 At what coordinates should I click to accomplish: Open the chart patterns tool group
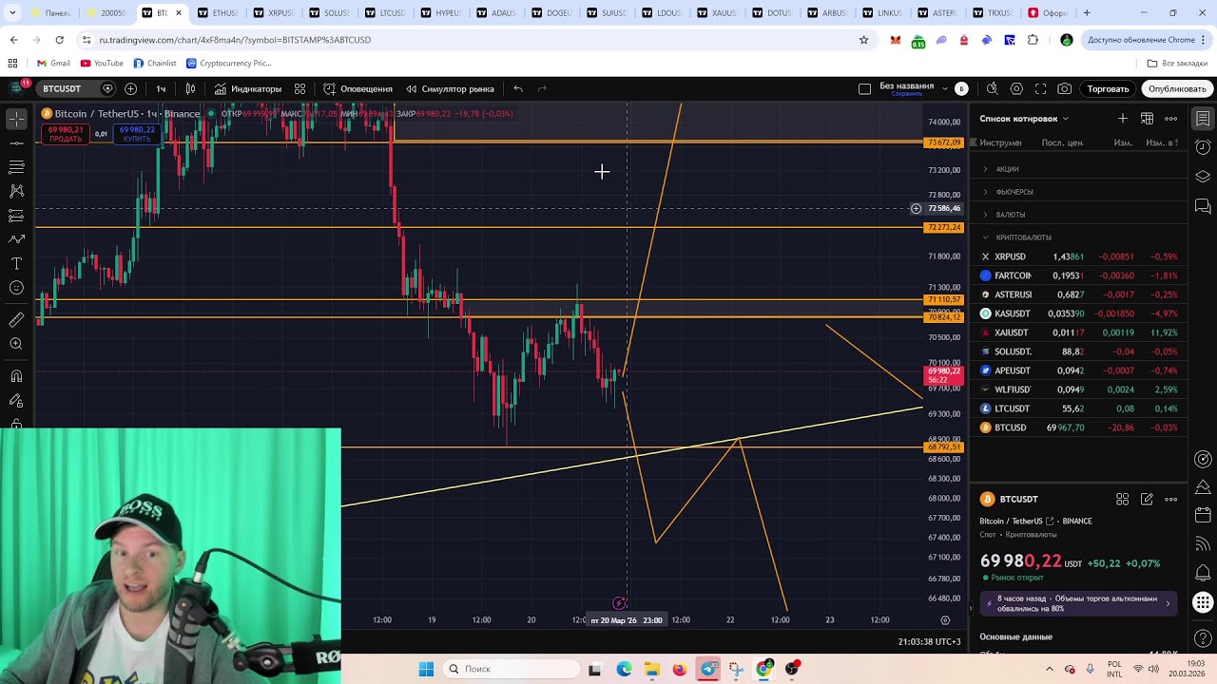pos(16,191)
